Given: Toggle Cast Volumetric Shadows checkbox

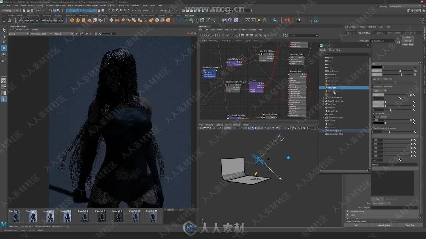Looking at the screenshot, I should tap(372, 128).
